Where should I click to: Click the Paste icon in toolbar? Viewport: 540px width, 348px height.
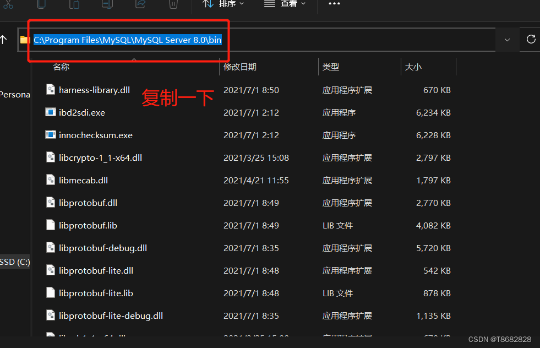point(74,4)
